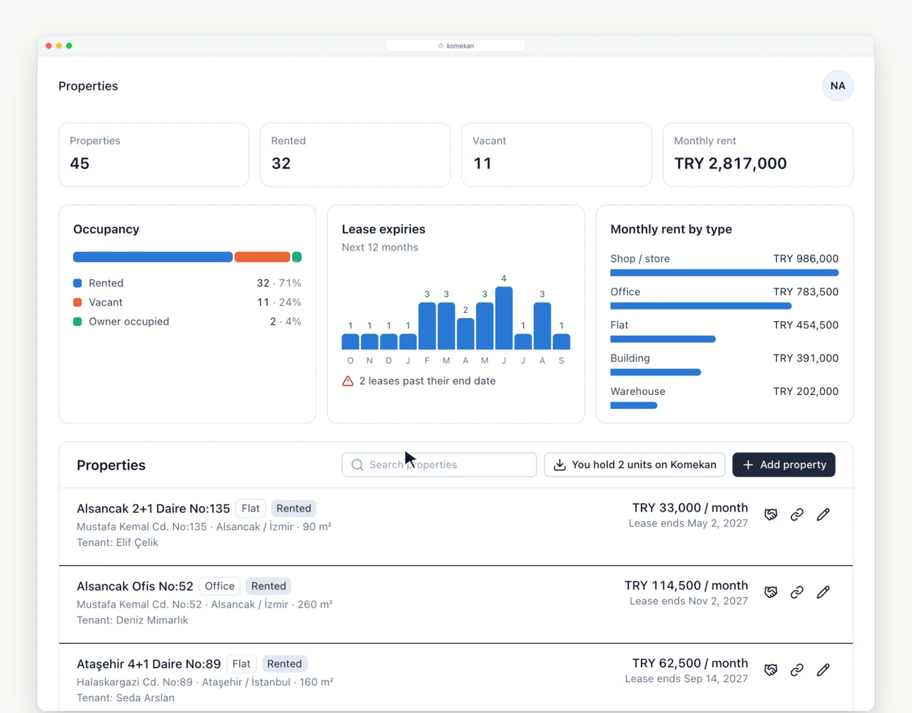Screen dimensions: 912x713
Task: Click the komekan address bar
Action: (x=456, y=46)
